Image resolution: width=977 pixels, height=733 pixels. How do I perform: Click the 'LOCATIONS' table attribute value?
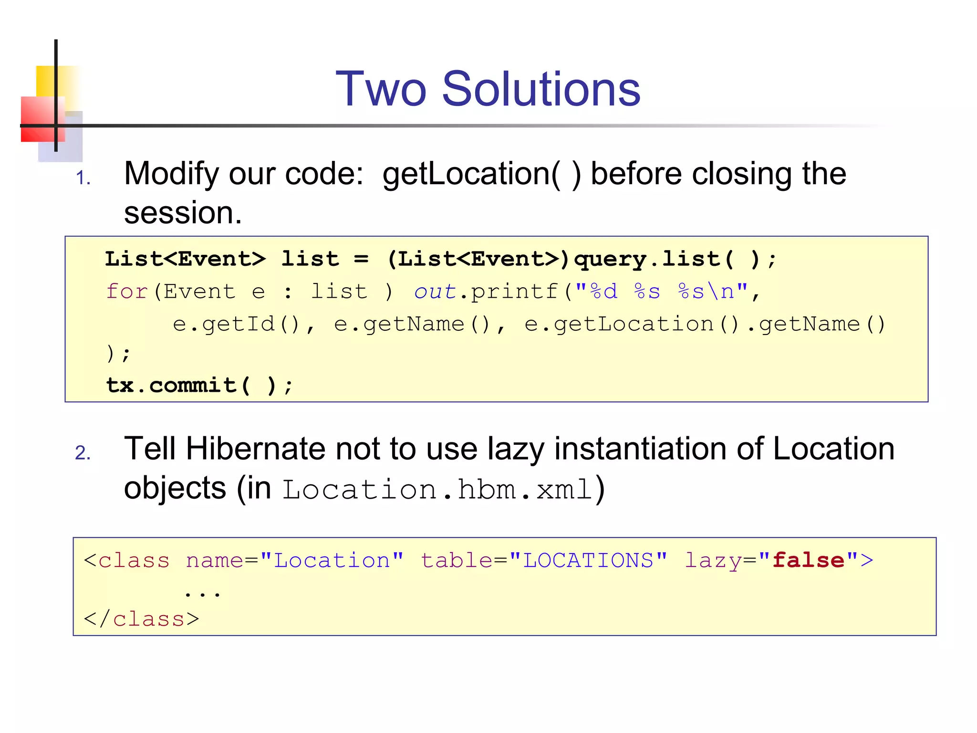tap(588, 560)
